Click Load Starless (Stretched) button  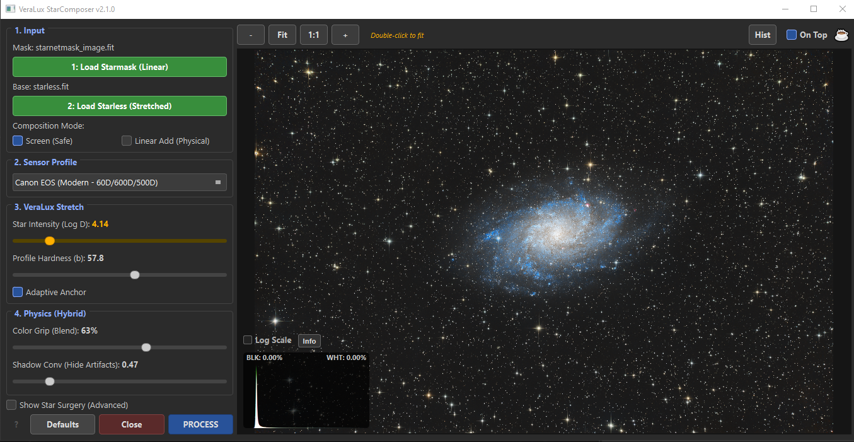click(x=120, y=106)
